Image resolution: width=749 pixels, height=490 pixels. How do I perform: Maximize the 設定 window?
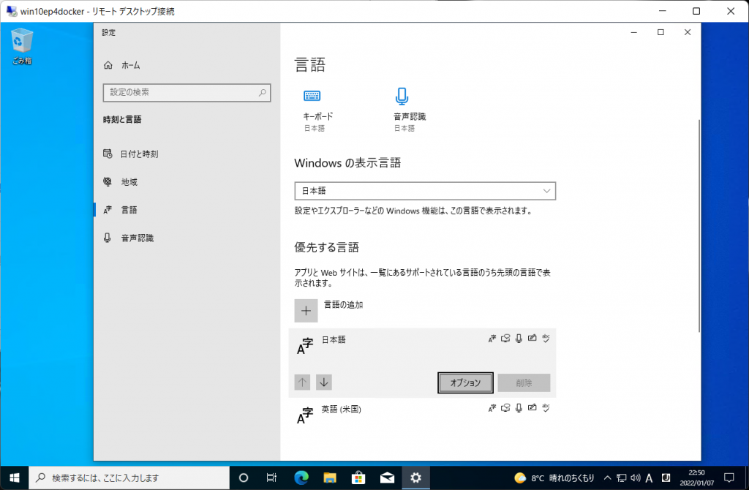(660, 32)
